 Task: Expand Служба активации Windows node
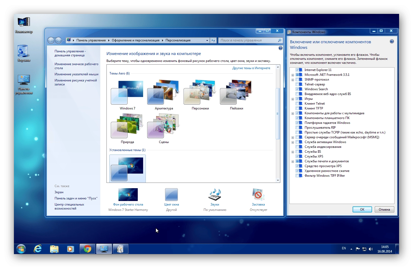pos(293,142)
